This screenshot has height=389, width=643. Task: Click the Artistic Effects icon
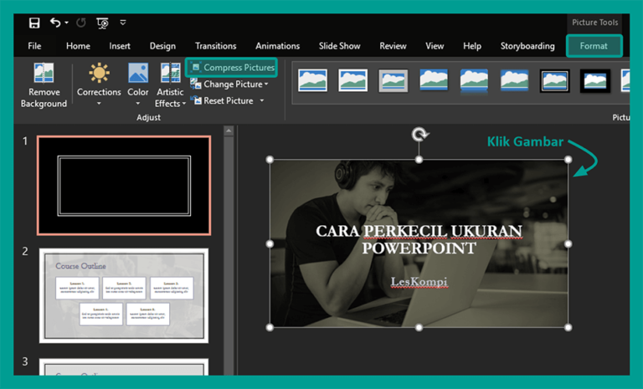[x=170, y=73]
